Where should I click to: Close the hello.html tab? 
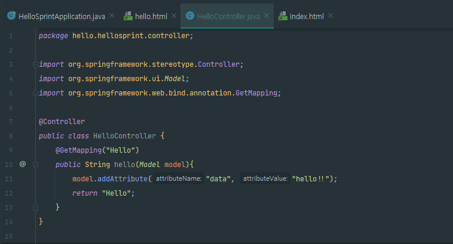click(x=174, y=16)
